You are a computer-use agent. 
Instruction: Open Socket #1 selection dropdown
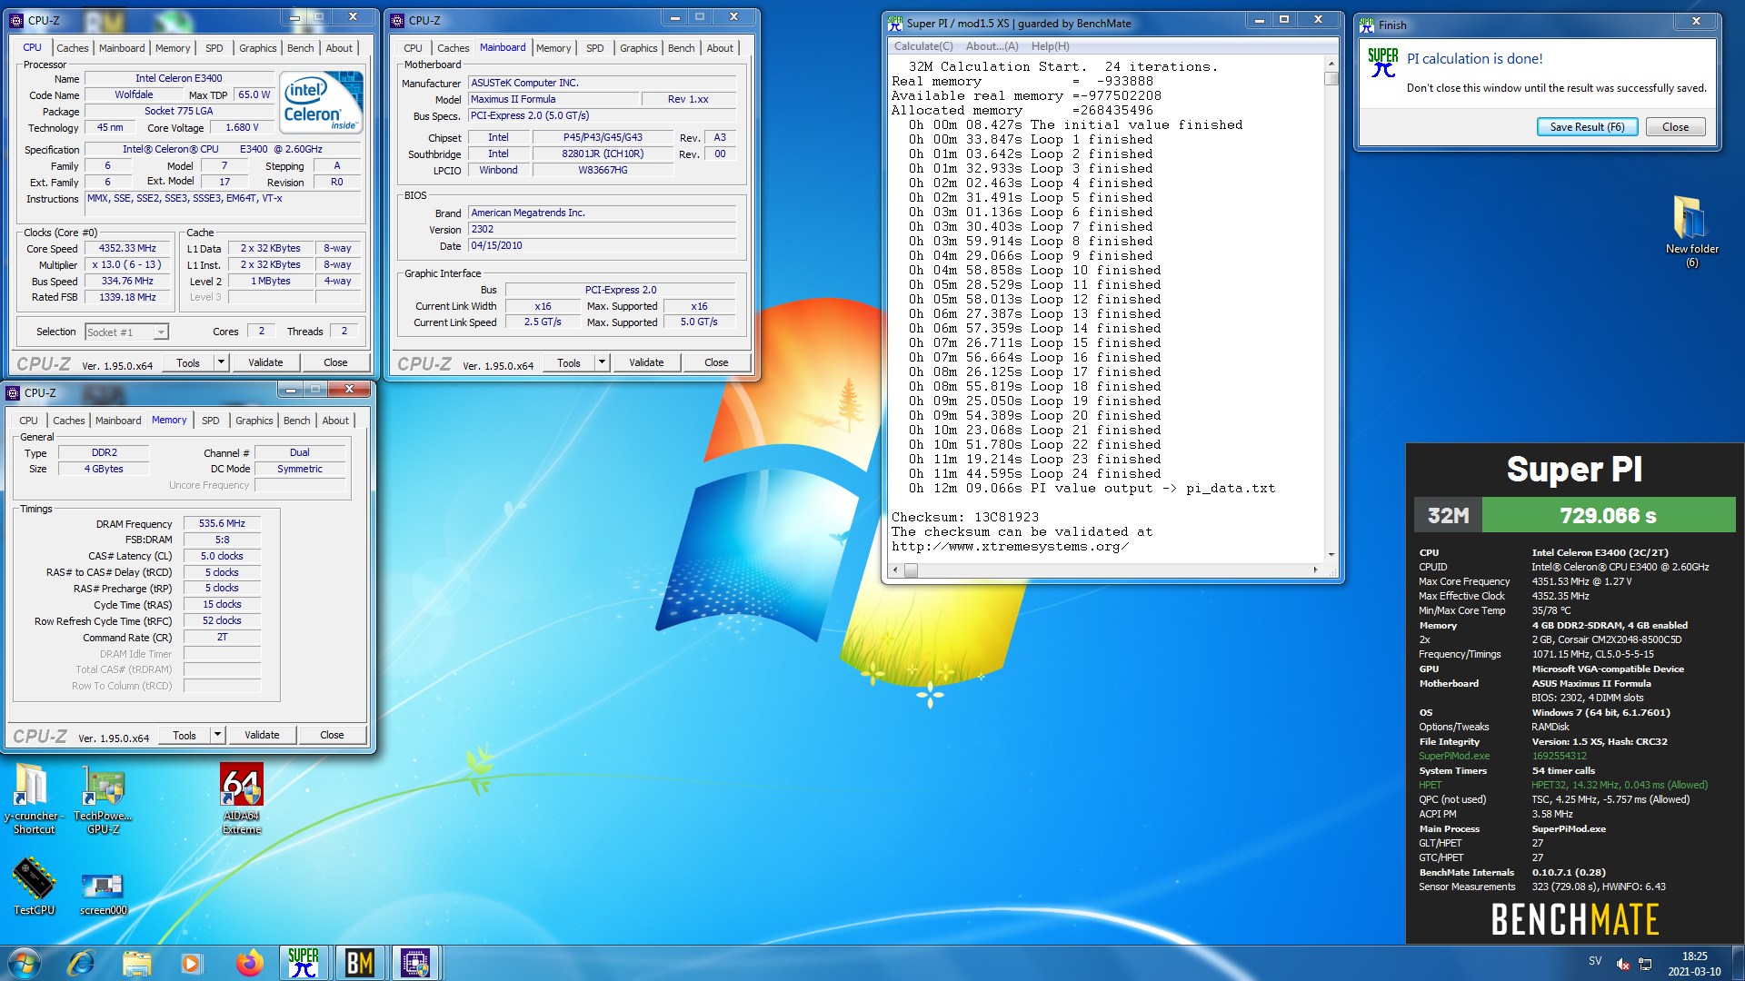point(127,332)
